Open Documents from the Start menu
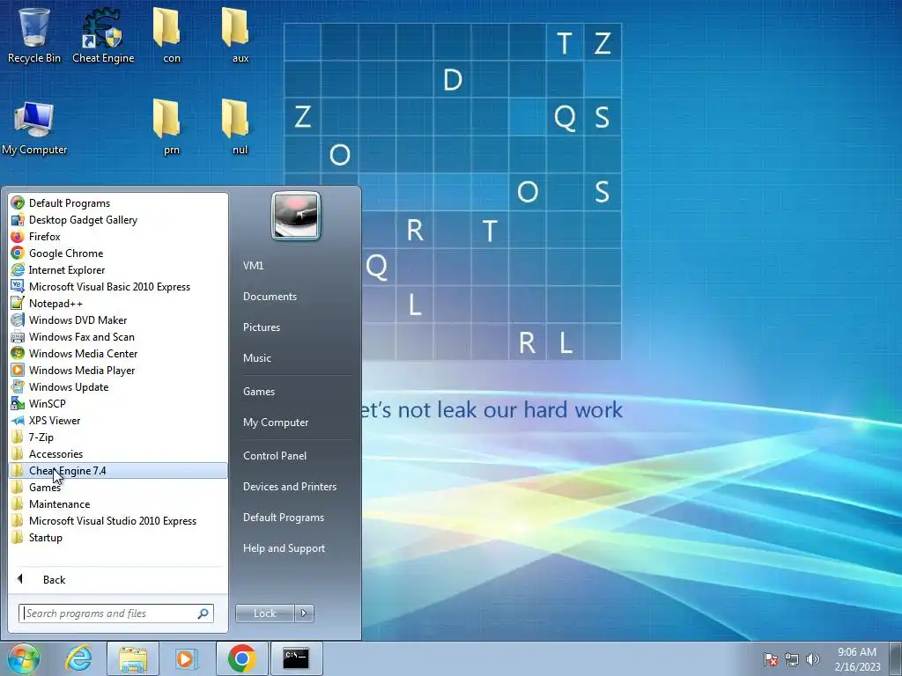 pos(294,296)
